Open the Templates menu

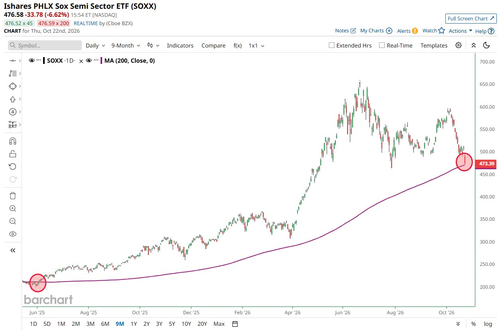tap(434, 46)
